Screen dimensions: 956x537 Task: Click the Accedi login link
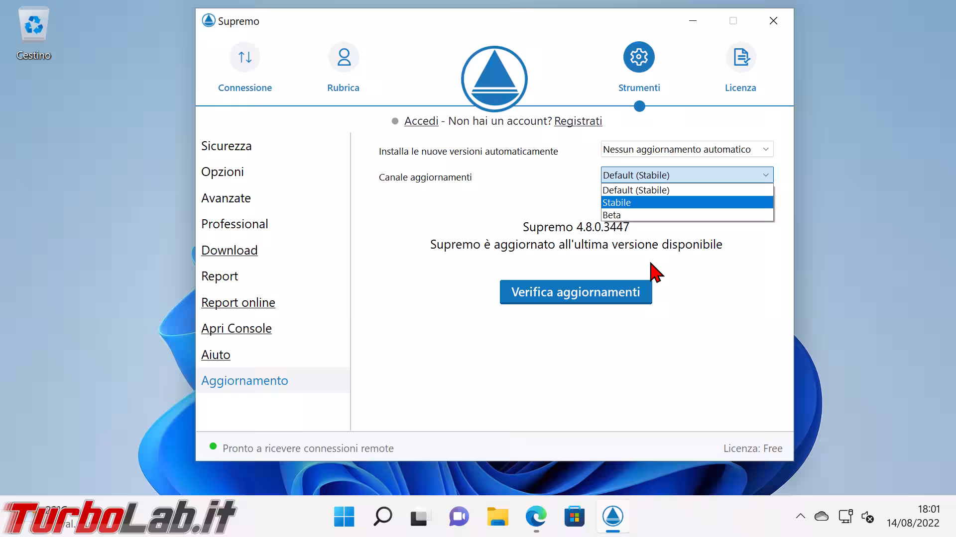(x=421, y=121)
